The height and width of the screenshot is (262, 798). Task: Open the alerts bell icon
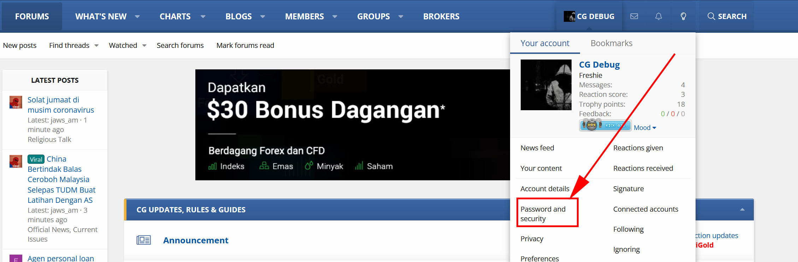pos(658,16)
